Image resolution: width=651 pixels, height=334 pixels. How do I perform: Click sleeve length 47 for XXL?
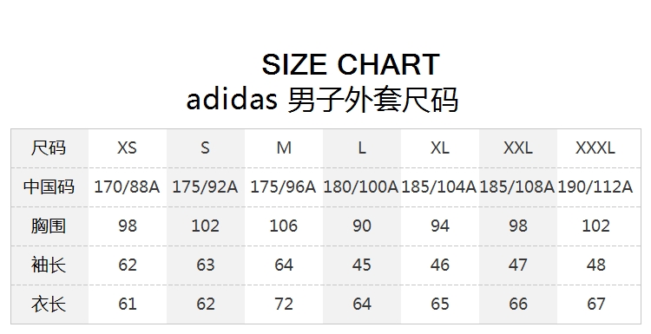517,265
